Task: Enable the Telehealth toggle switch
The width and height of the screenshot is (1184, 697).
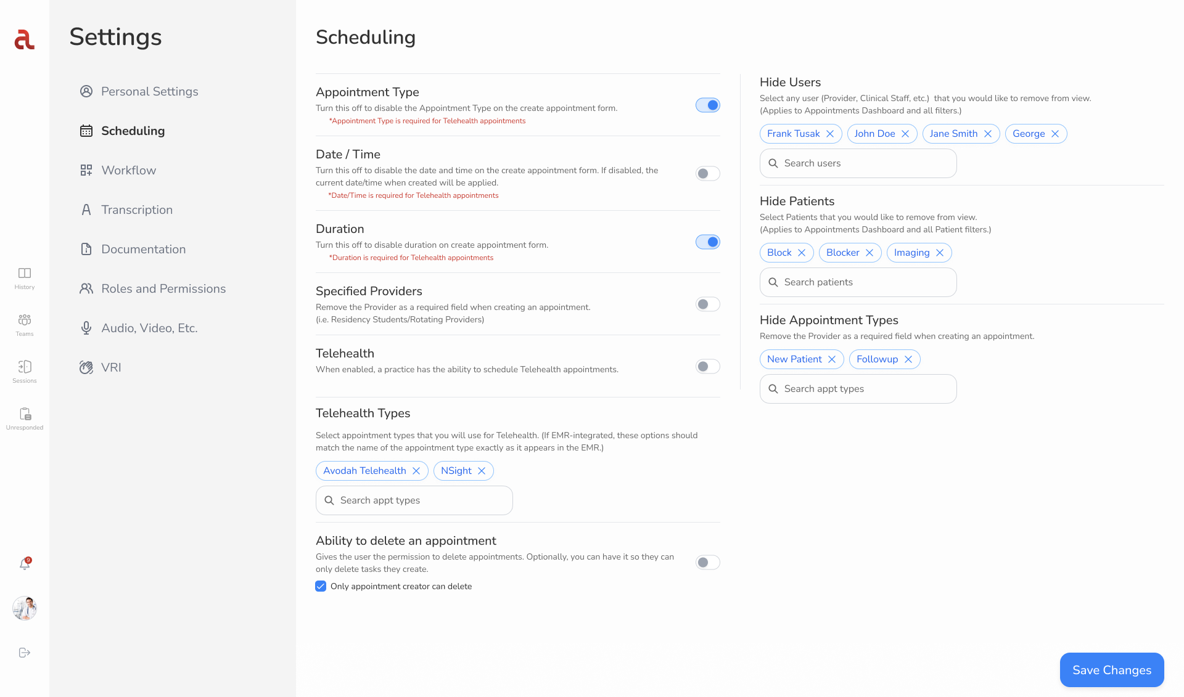Action: pos(708,367)
